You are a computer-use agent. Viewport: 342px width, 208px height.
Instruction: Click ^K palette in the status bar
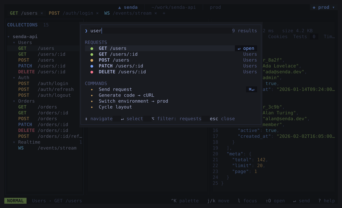point(185,201)
